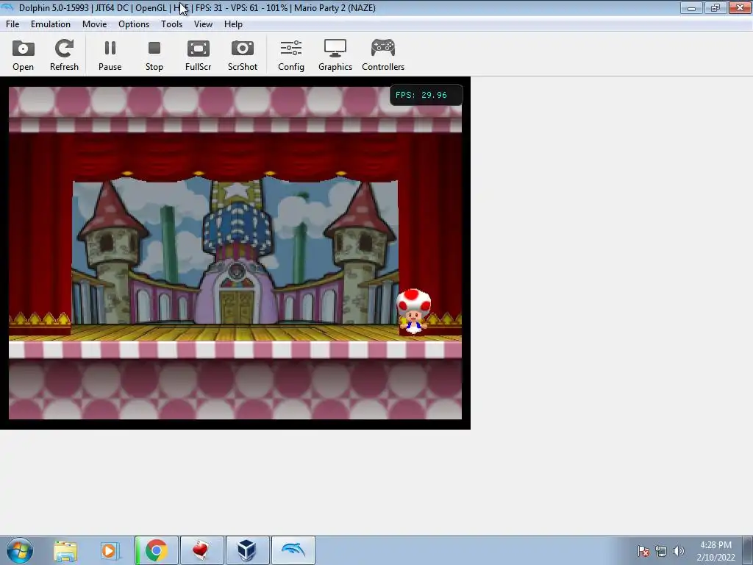Image resolution: width=753 pixels, height=565 pixels.
Task: Open the Windows Start menu
Action: tap(20, 550)
